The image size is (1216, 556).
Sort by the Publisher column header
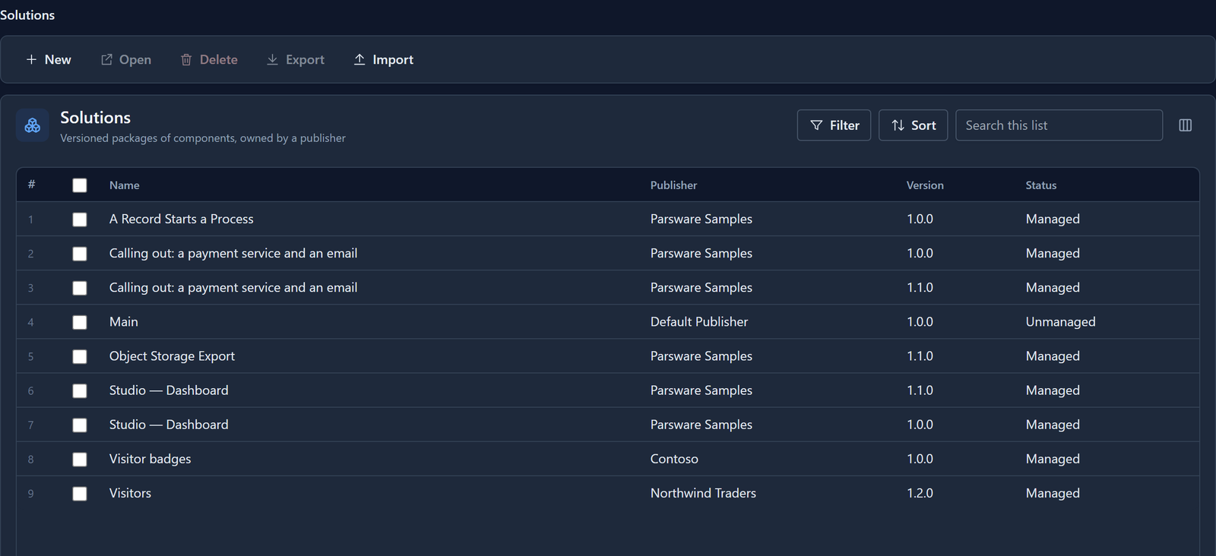pyautogui.click(x=673, y=185)
